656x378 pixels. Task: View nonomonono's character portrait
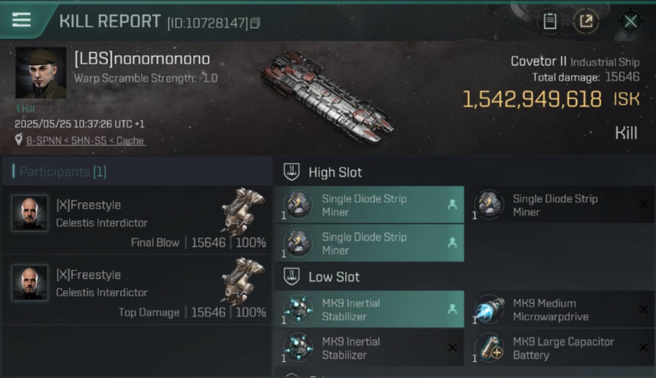point(41,73)
